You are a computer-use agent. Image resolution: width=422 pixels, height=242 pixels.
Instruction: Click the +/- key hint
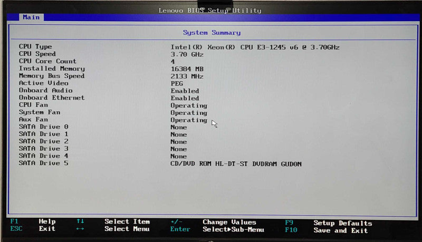pos(177,222)
